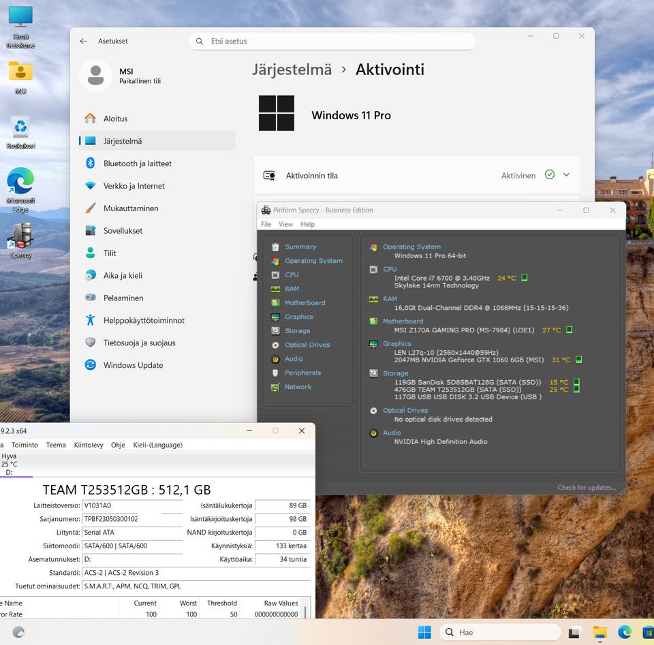Open the Speccy Help menu
Viewport: 654px width, 645px height.
pos(307,224)
